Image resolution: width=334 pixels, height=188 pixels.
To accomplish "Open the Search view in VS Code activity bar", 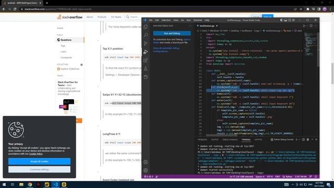I will click(146, 35).
